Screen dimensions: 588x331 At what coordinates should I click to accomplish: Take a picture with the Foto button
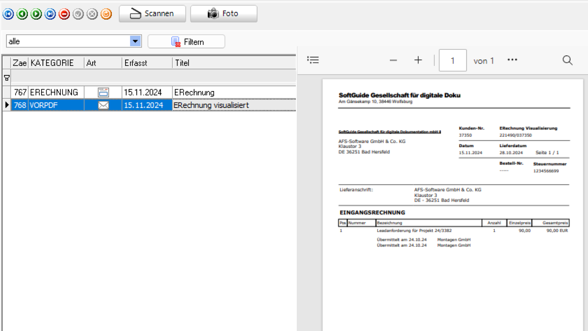coord(224,14)
